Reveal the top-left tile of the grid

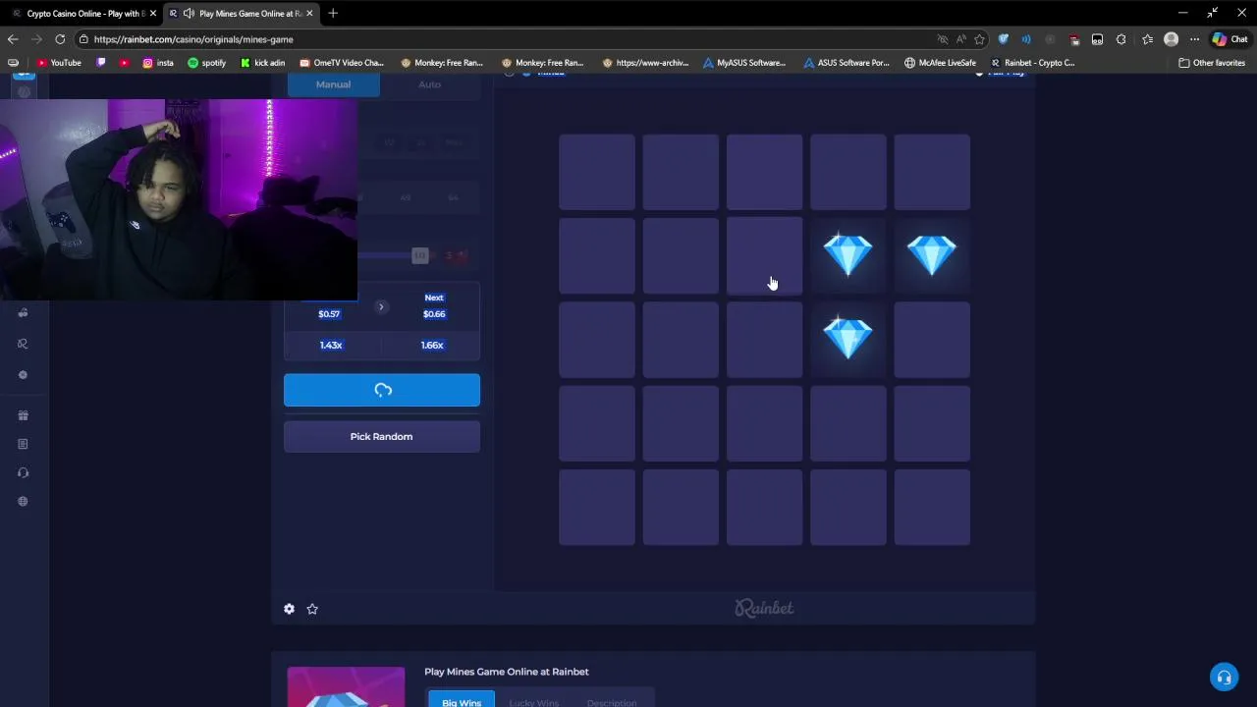597,172
